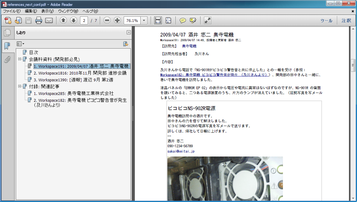Open the attachments paperclip panel
The image size is (357, 202).
coord(7,59)
